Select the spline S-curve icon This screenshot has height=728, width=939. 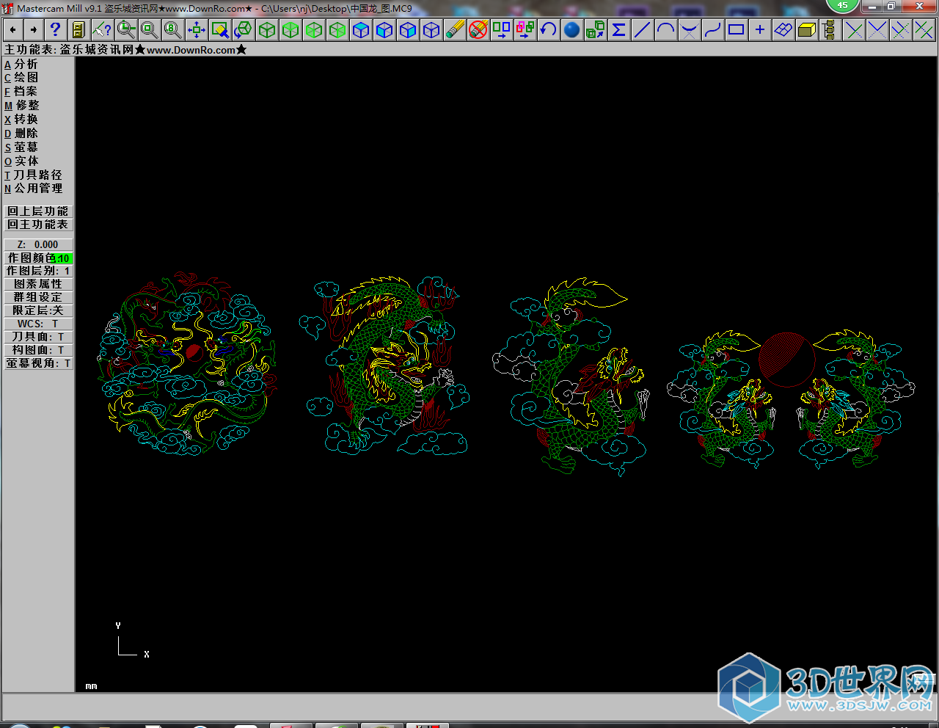(713, 29)
